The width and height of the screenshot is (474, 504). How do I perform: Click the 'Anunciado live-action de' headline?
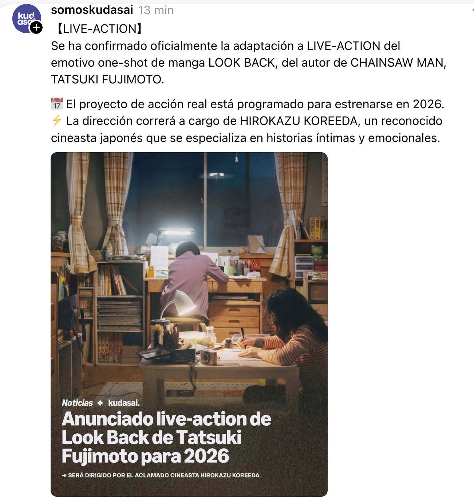(x=166, y=419)
